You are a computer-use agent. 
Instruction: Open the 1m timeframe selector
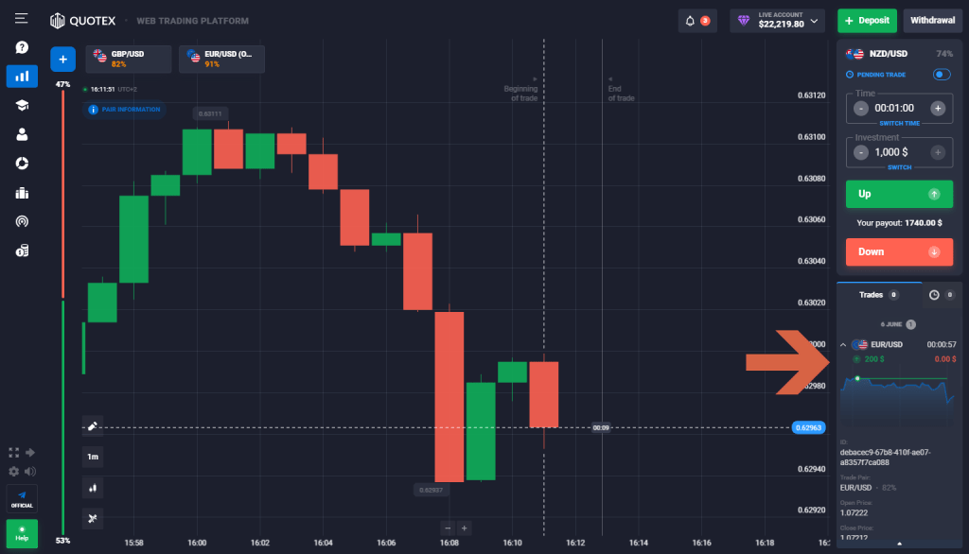click(93, 457)
